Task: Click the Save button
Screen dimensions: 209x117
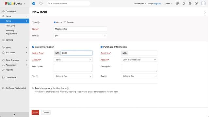Action: coord(35,112)
